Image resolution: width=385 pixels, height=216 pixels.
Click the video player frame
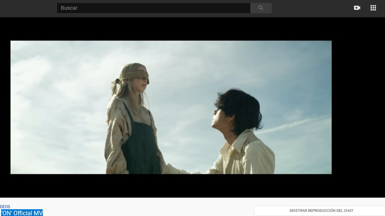point(171,107)
